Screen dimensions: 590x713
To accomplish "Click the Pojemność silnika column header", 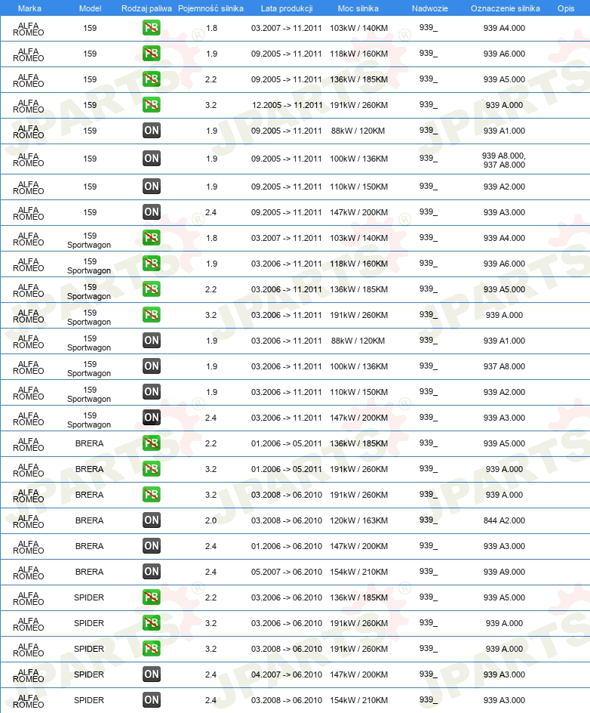I will click(x=210, y=8).
